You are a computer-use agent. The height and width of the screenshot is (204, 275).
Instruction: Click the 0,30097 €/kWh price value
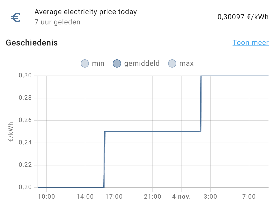click(243, 17)
